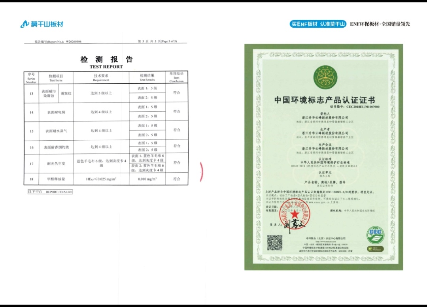Image resolution: width=427 pixels, height=307 pixels.
Task: Click the 符合 conclusion in row 13
Action: click(x=176, y=92)
